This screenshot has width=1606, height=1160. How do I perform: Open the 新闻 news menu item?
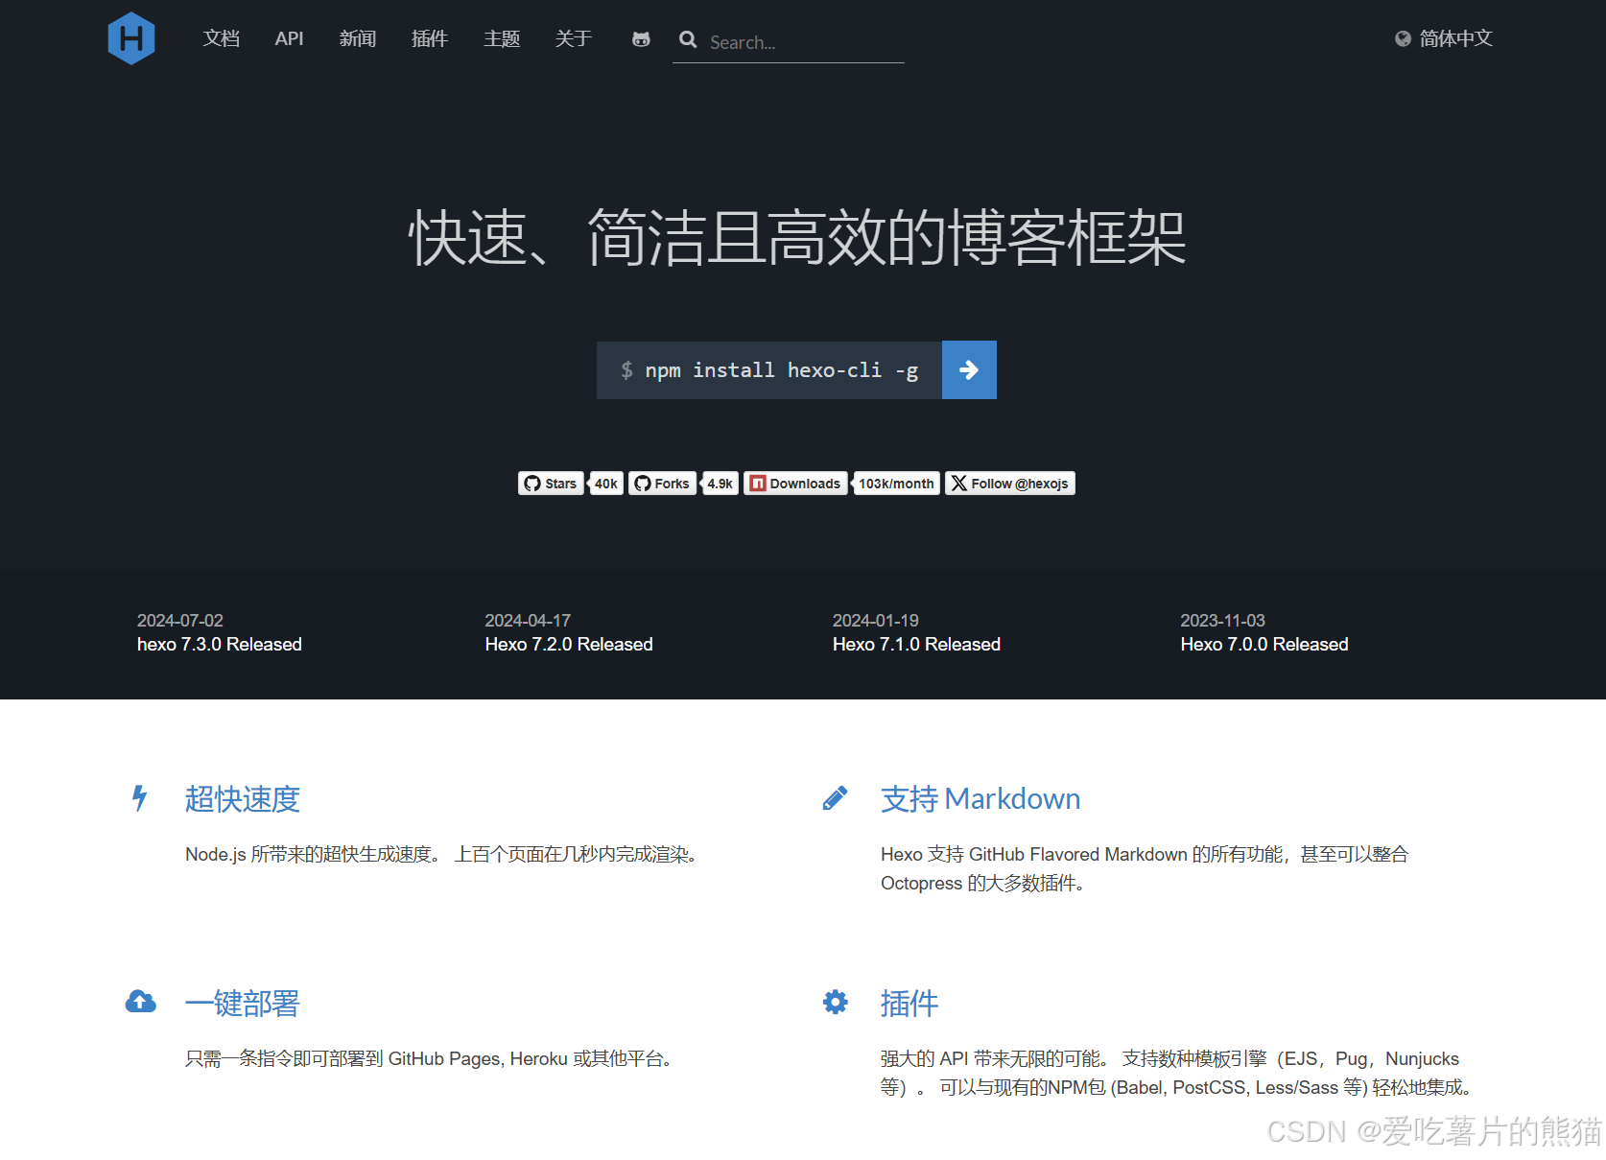point(358,38)
